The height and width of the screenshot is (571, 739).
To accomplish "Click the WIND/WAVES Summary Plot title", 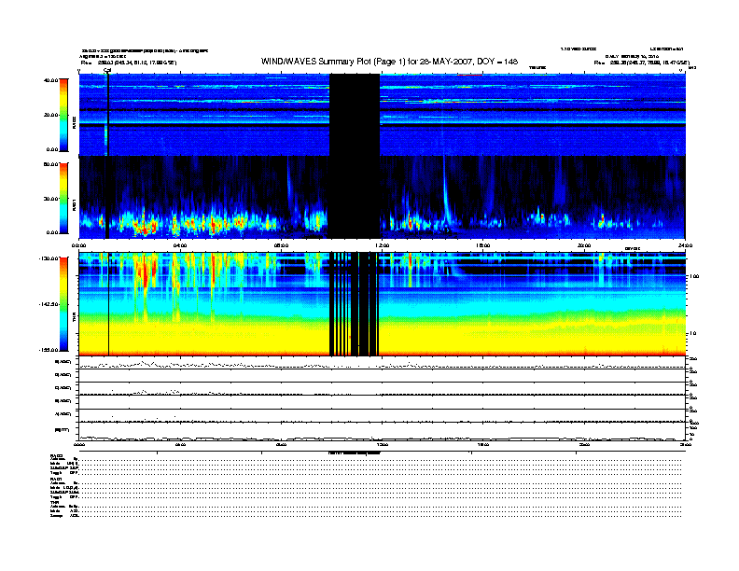I will [x=389, y=62].
